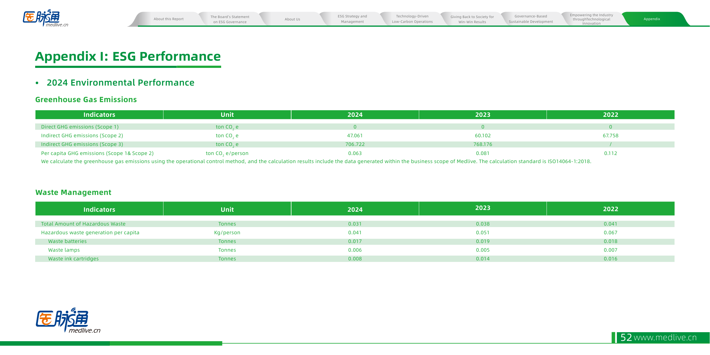
Task: Click the 0.014 ink cartridges 2023 value
Action: [x=483, y=259]
